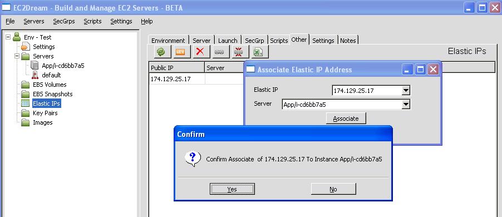
Task: Select EBS Volumes in the tree
Action: tap(50, 85)
